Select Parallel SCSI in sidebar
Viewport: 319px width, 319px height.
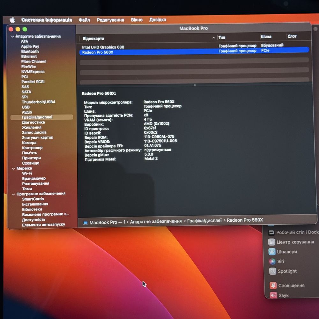click(33, 82)
